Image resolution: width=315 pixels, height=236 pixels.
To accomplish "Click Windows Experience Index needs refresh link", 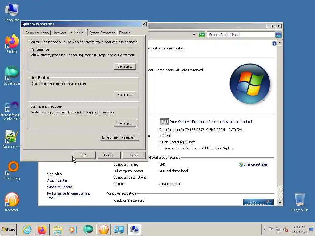I will pyautogui.click(x=211, y=122).
